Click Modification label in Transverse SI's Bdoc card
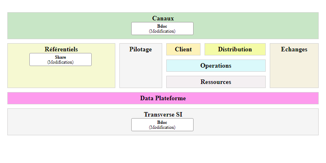 162,127
